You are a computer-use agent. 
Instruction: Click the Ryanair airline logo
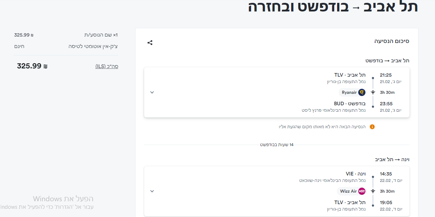(361, 92)
